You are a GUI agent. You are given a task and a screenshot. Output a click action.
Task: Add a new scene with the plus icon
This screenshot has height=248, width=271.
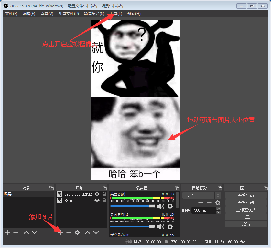pyautogui.click(x=7, y=232)
